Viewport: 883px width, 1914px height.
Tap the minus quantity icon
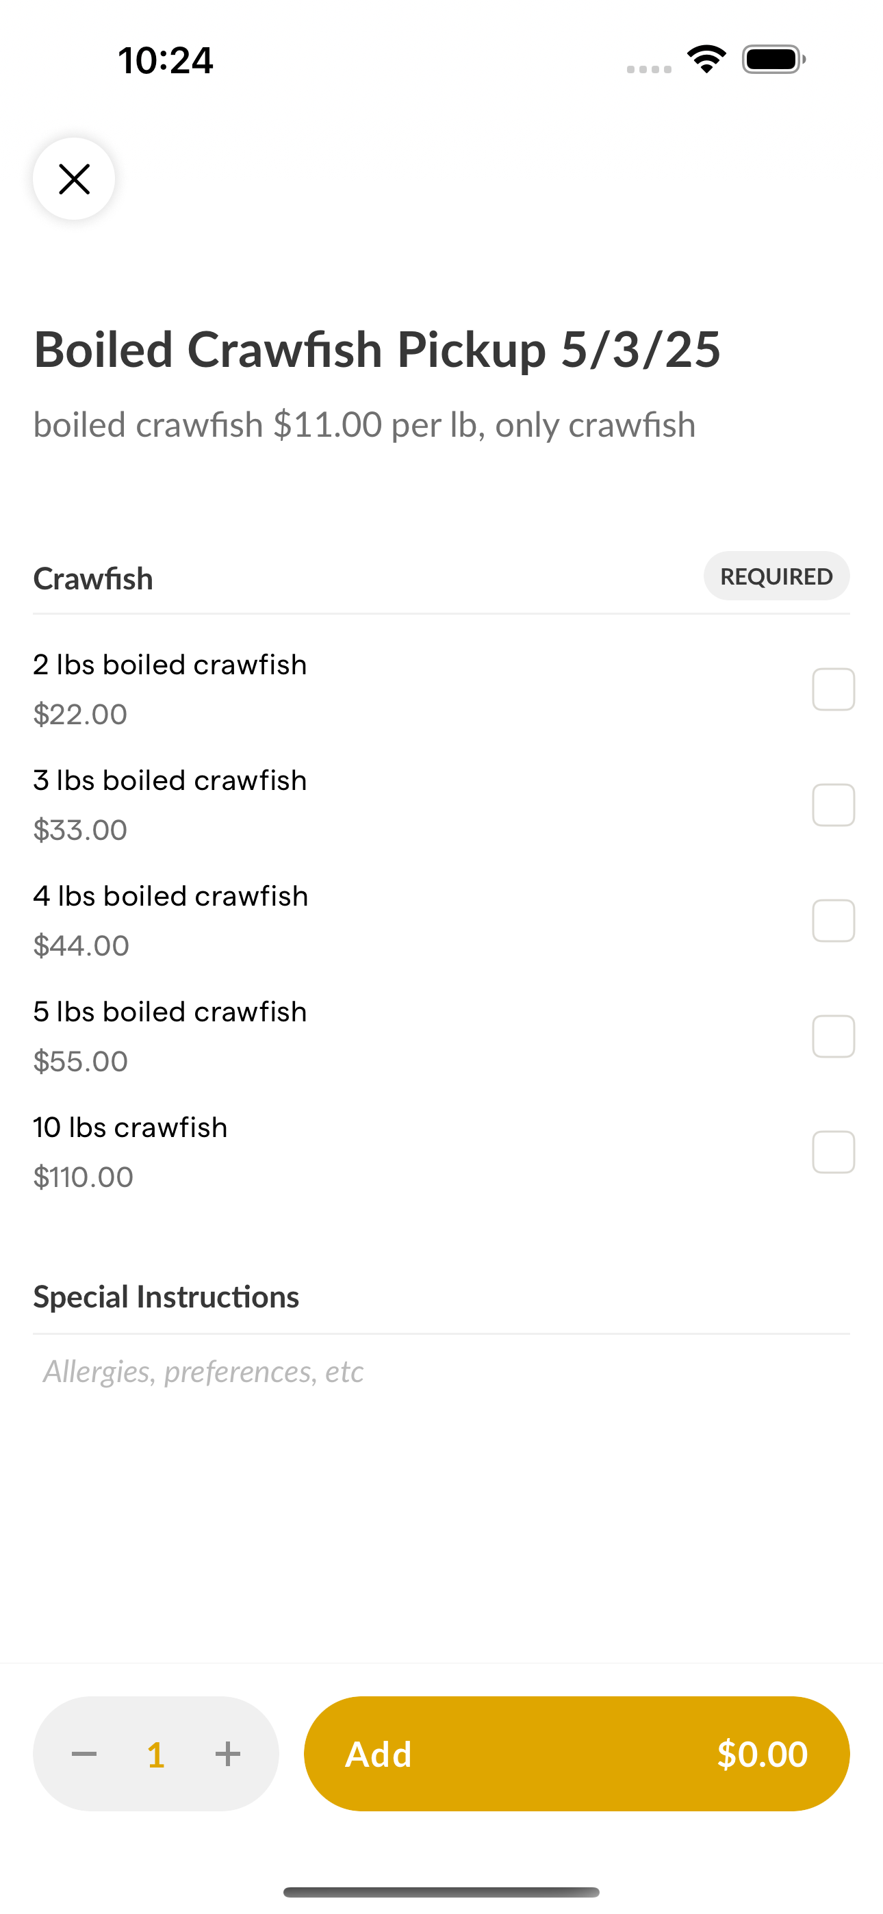[84, 1754]
